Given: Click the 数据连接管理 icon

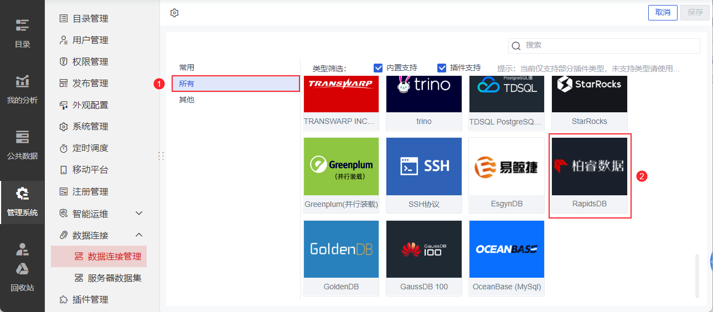Looking at the screenshot, I should pos(79,257).
